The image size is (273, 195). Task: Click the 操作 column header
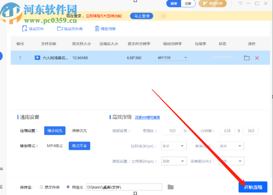click(x=252, y=44)
